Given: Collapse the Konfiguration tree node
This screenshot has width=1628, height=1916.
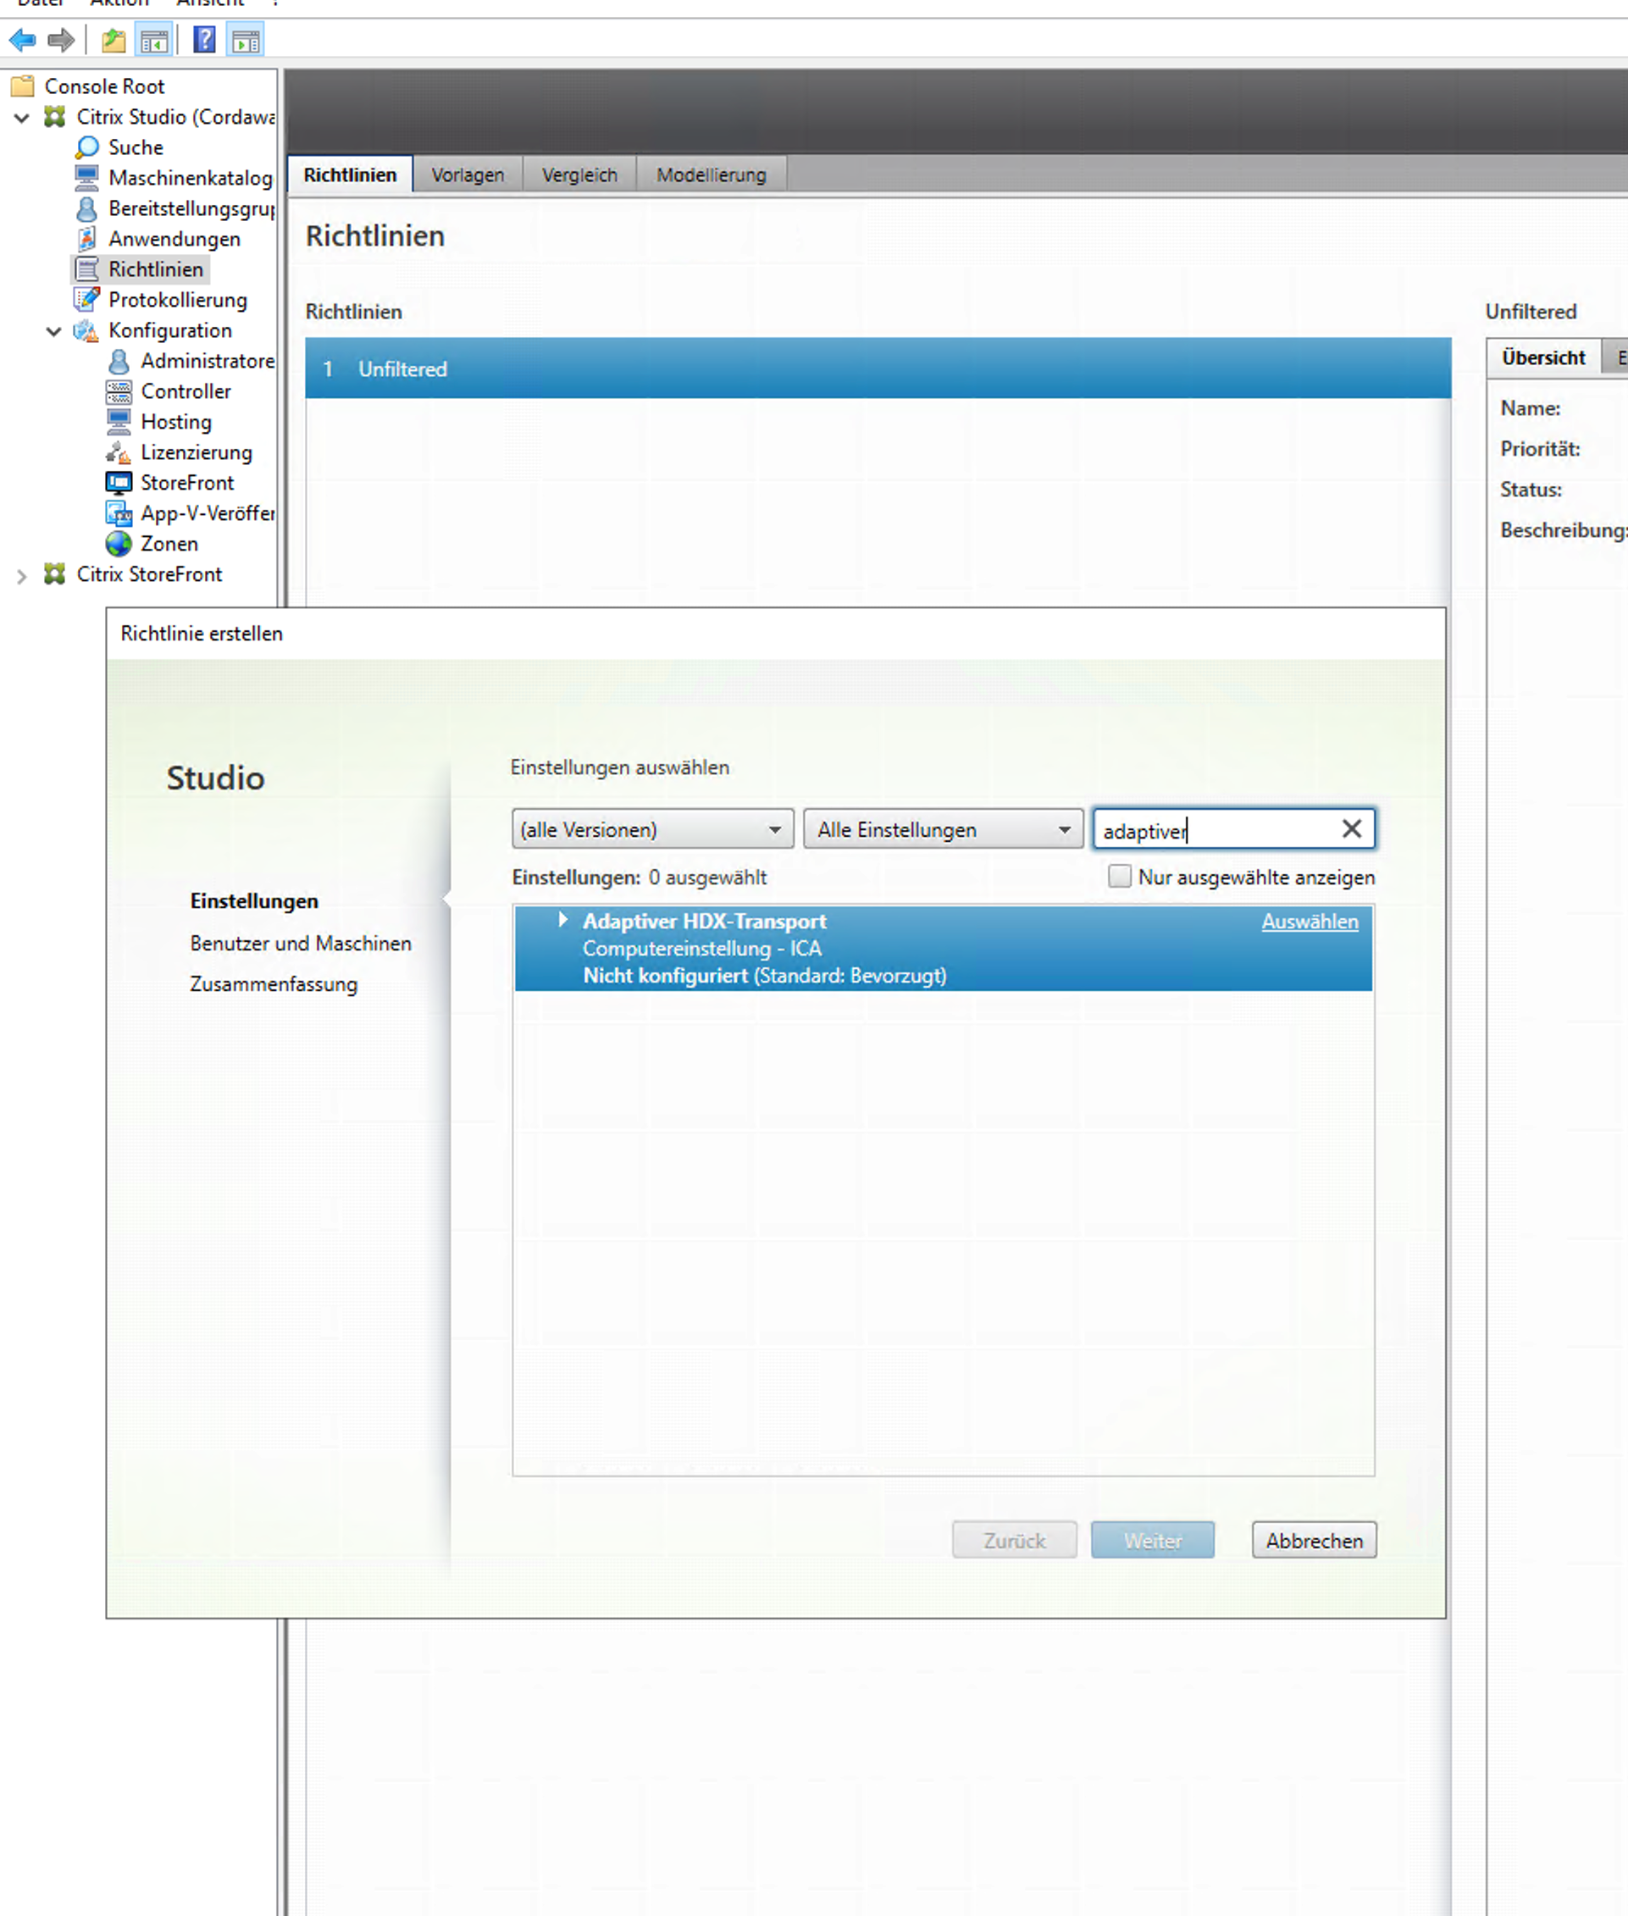Looking at the screenshot, I should [54, 330].
